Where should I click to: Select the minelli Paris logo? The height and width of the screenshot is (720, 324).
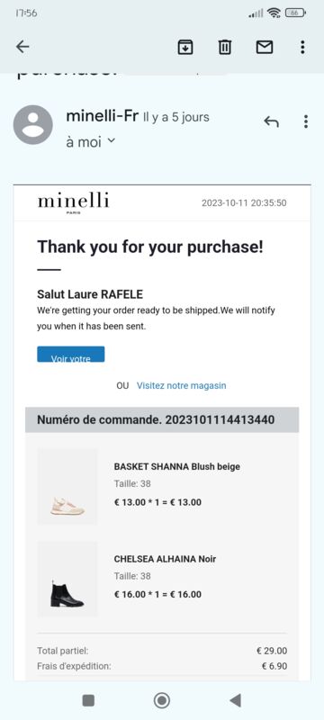click(x=74, y=203)
